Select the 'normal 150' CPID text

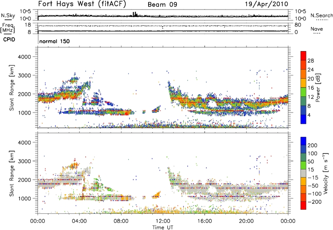55,41
